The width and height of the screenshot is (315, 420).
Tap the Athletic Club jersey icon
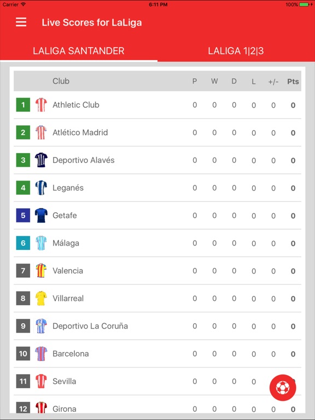(41, 105)
